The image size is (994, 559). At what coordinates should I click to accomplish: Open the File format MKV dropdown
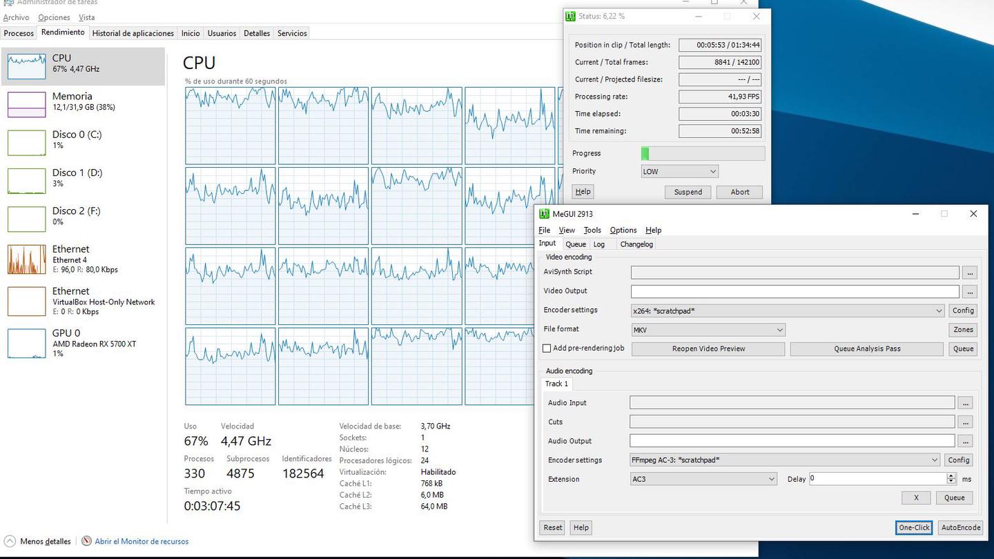pyautogui.click(x=708, y=330)
